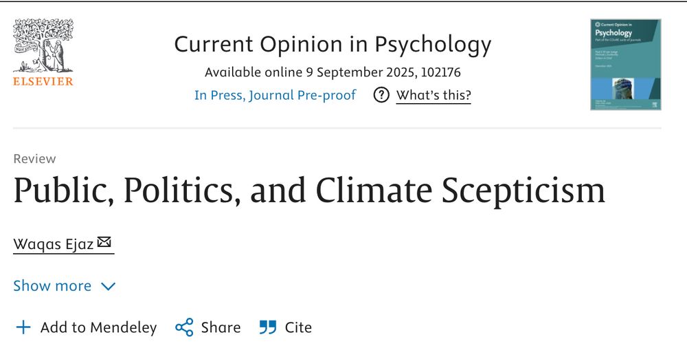Click the quotation marks Cite icon
Viewport: 687px width, 346px height.
tap(267, 327)
